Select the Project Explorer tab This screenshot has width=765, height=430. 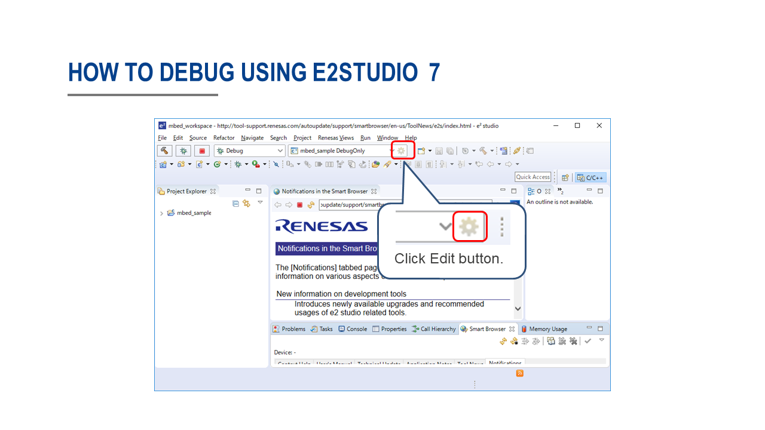pos(186,191)
